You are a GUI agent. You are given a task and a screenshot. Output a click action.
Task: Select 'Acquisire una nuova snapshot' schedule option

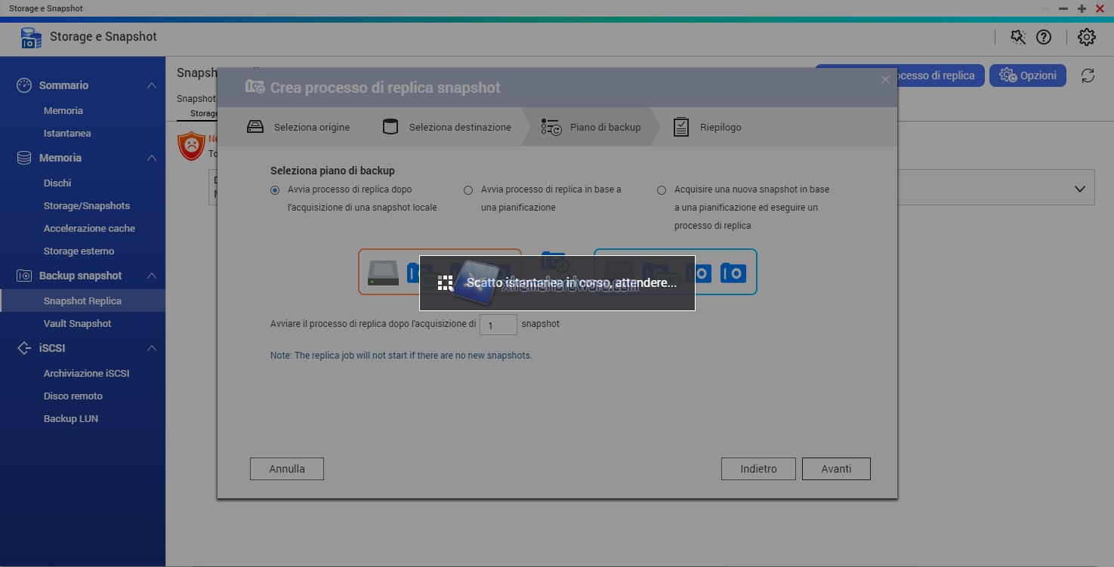tap(662, 190)
